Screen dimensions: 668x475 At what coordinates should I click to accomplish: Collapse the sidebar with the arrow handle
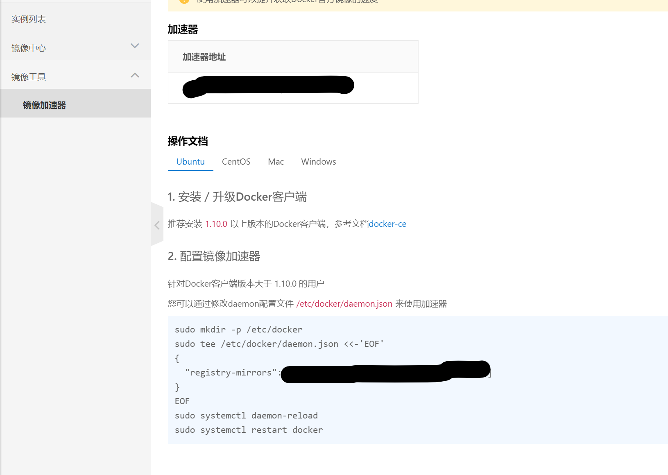(x=157, y=225)
